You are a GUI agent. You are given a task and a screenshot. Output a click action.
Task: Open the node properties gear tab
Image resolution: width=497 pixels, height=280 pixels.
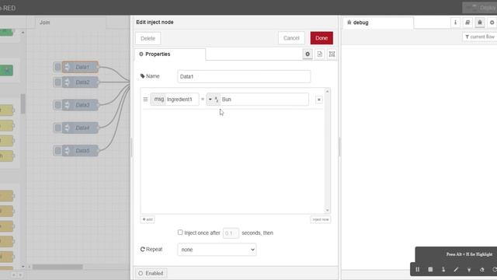[x=308, y=54]
